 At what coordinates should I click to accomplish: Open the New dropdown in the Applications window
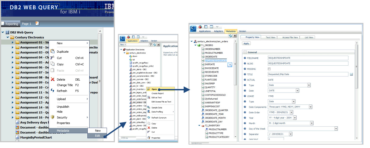[x=123, y=45]
